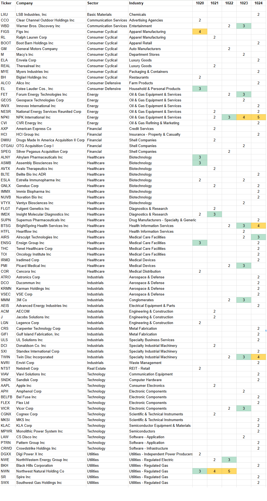Select the Warner Bros. Discovery Inc cell
This screenshot has height=501, width=267.
click(51, 26)
